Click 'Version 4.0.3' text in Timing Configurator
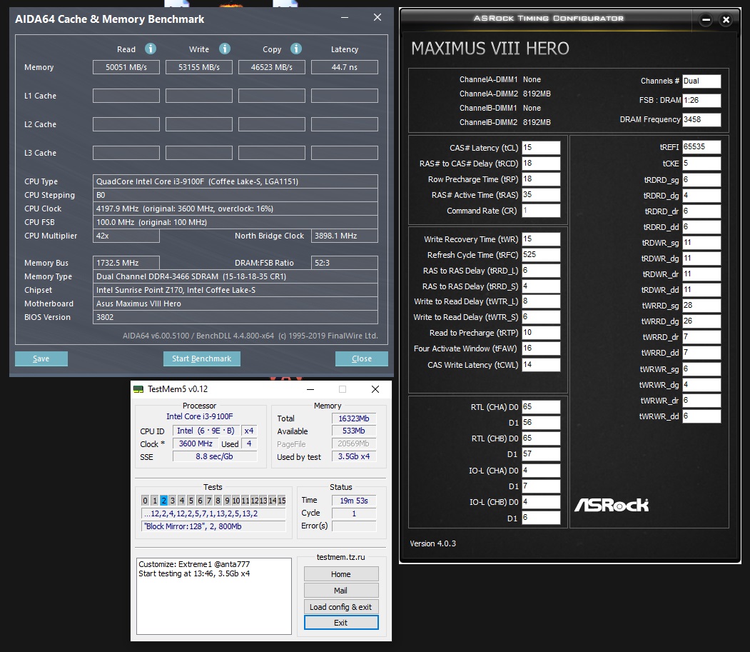The width and height of the screenshot is (750, 652). (x=433, y=543)
